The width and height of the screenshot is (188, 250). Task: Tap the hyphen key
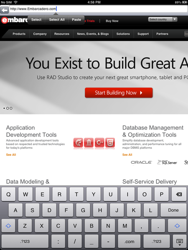(x=108, y=242)
